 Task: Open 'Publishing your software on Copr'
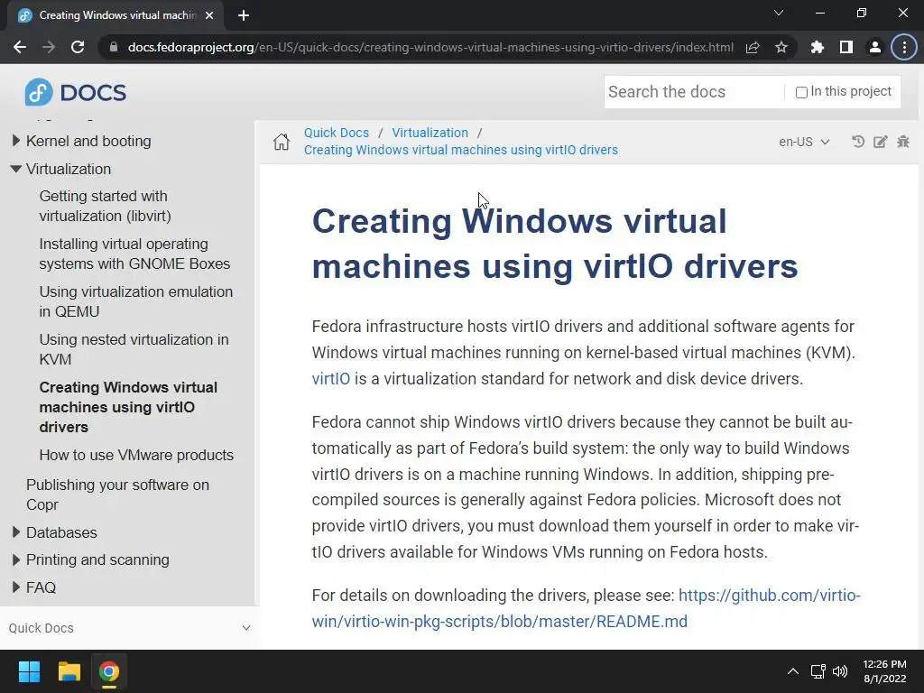tap(117, 494)
